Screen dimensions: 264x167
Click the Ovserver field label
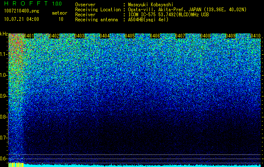[85, 5]
